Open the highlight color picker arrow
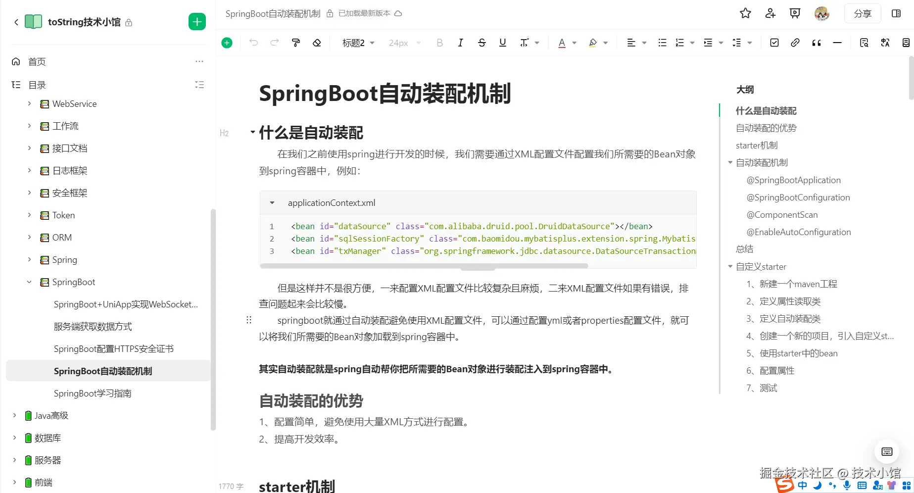This screenshot has height=493, width=914. pos(606,43)
